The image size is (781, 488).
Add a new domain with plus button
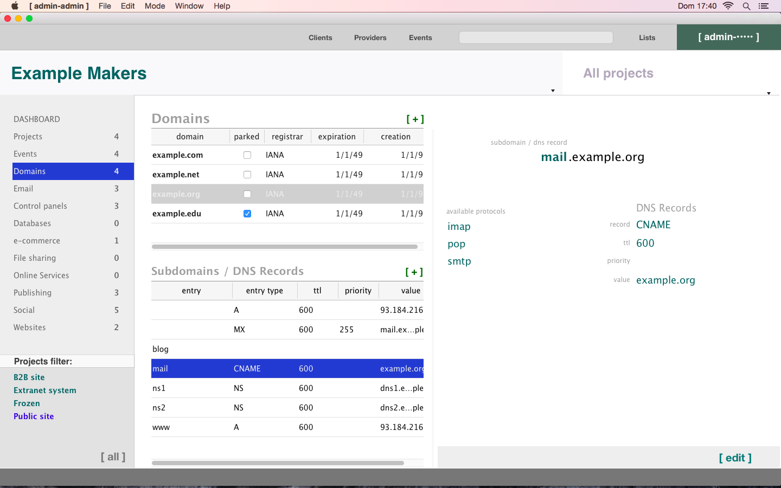[x=415, y=119]
